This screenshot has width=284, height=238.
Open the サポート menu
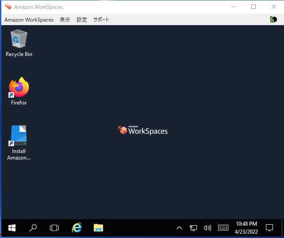(x=101, y=20)
